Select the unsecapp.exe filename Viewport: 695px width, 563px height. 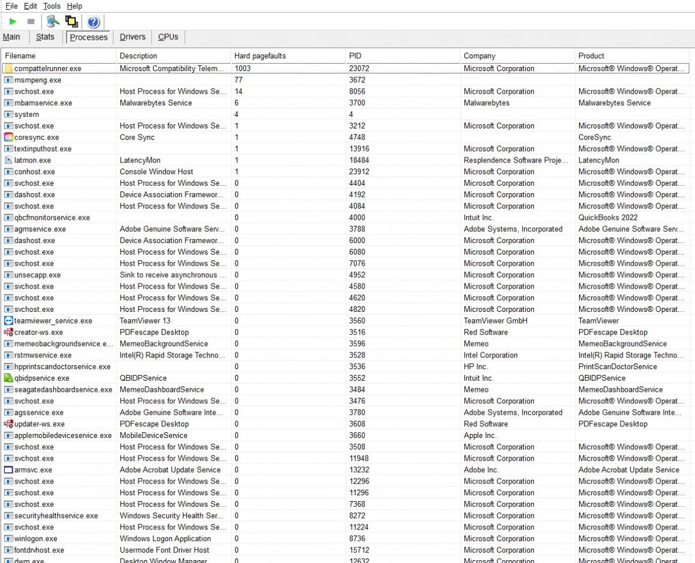point(38,275)
